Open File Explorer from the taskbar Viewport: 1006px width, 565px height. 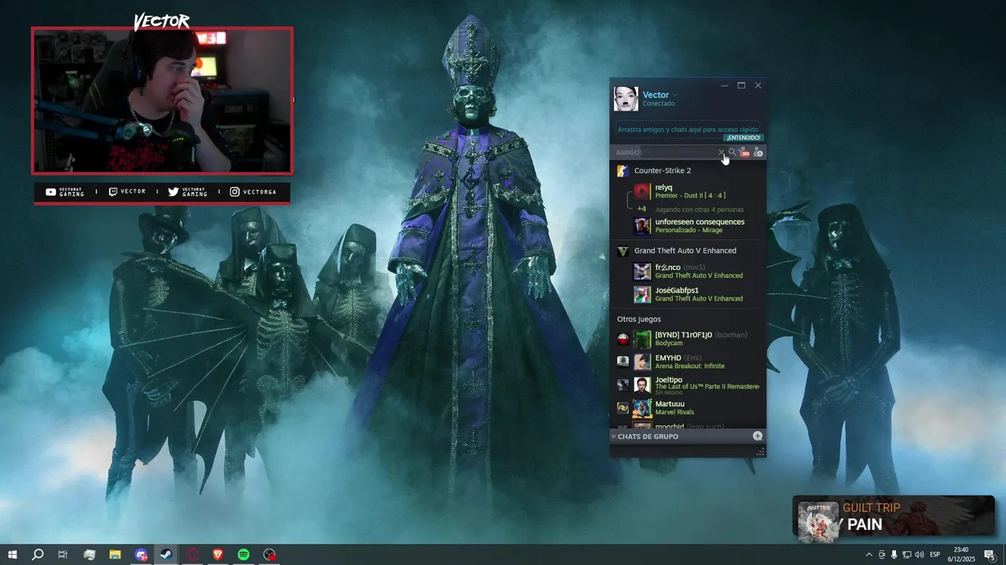click(115, 555)
